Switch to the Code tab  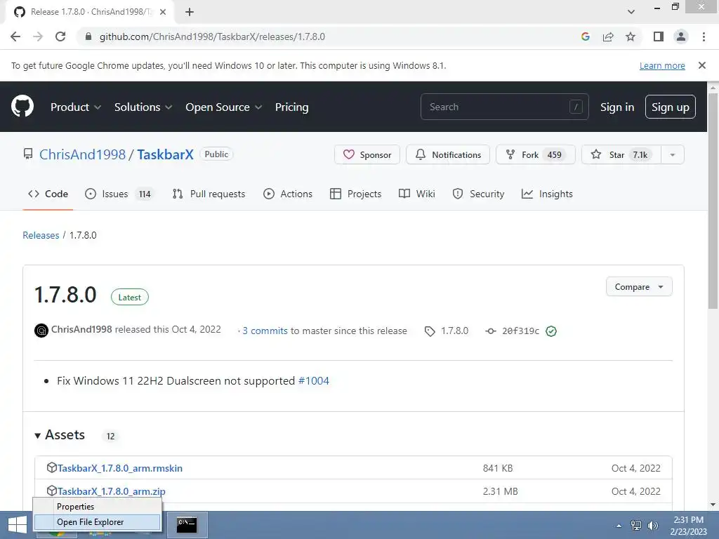(x=48, y=194)
